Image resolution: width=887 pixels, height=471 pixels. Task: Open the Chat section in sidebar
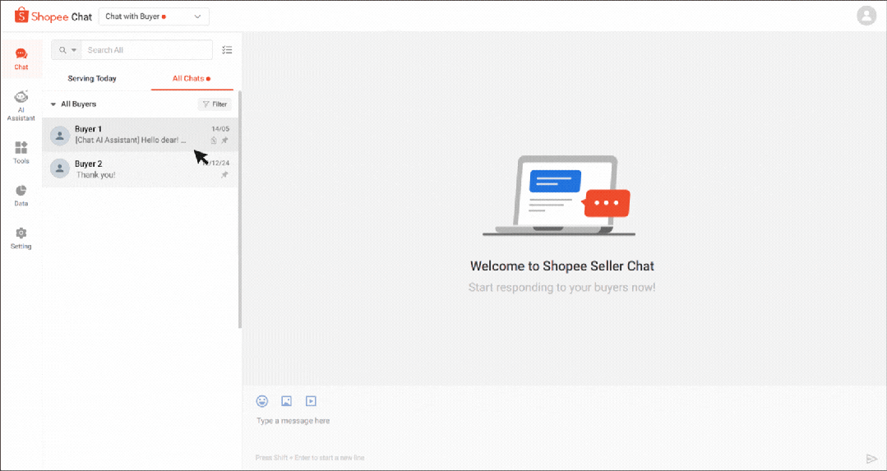point(21,59)
